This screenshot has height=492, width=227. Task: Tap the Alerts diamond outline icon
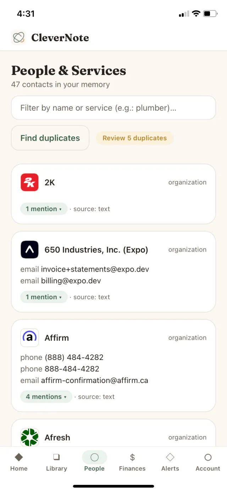(x=170, y=457)
